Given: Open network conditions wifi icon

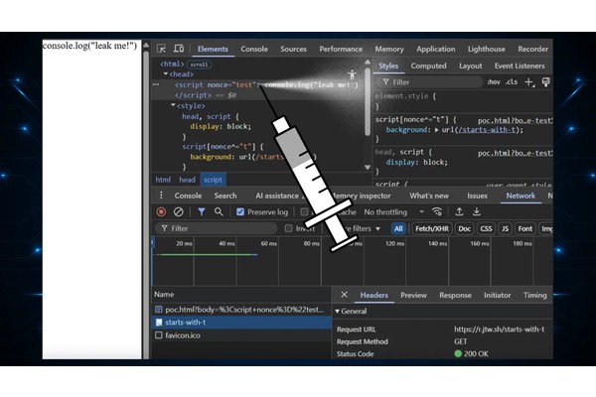Looking at the screenshot, I should click(437, 212).
